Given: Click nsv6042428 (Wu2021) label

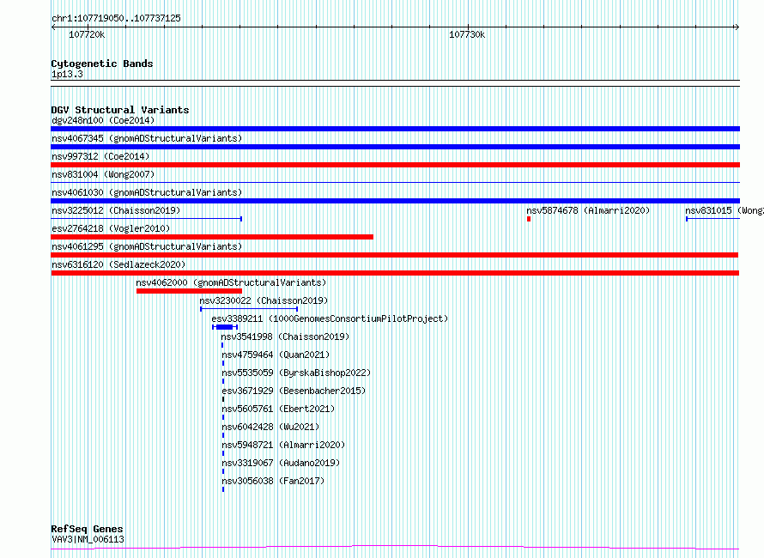Looking at the screenshot, I should [x=270, y=427].
